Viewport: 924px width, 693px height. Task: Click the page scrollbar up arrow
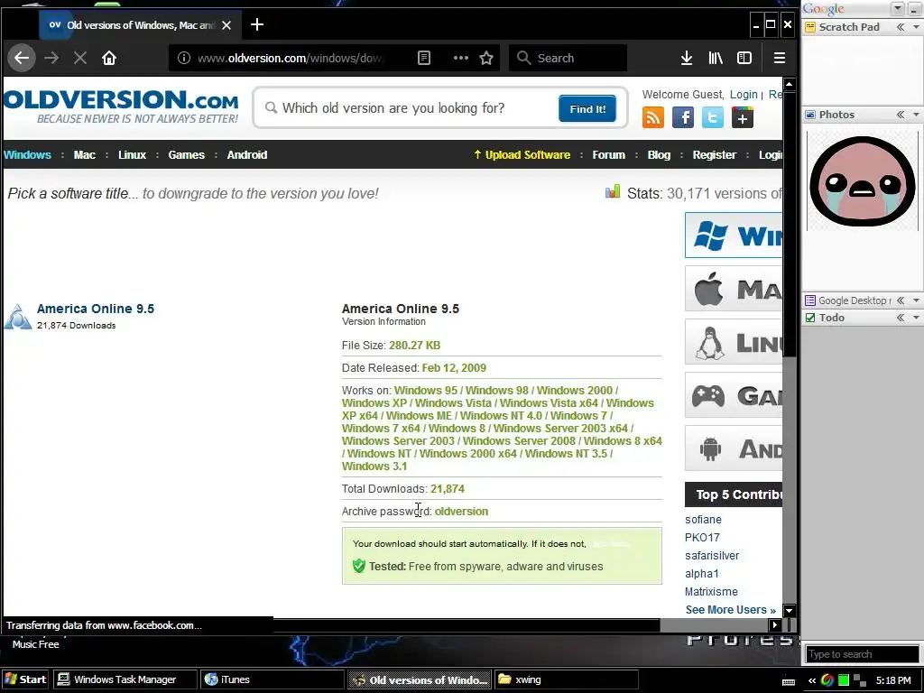click(x=790, y=84)
